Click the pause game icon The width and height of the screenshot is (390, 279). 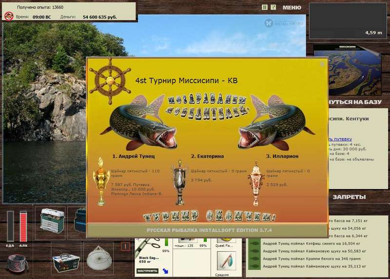(264, 7)
